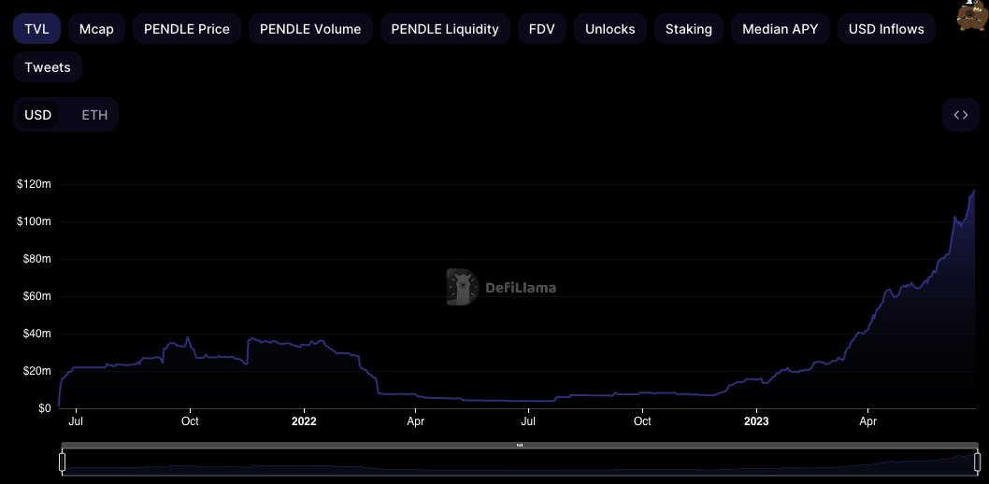Click the $120m axis label
Screen dimensions: 989x484
pyautogui.click(x=34, y=184)
